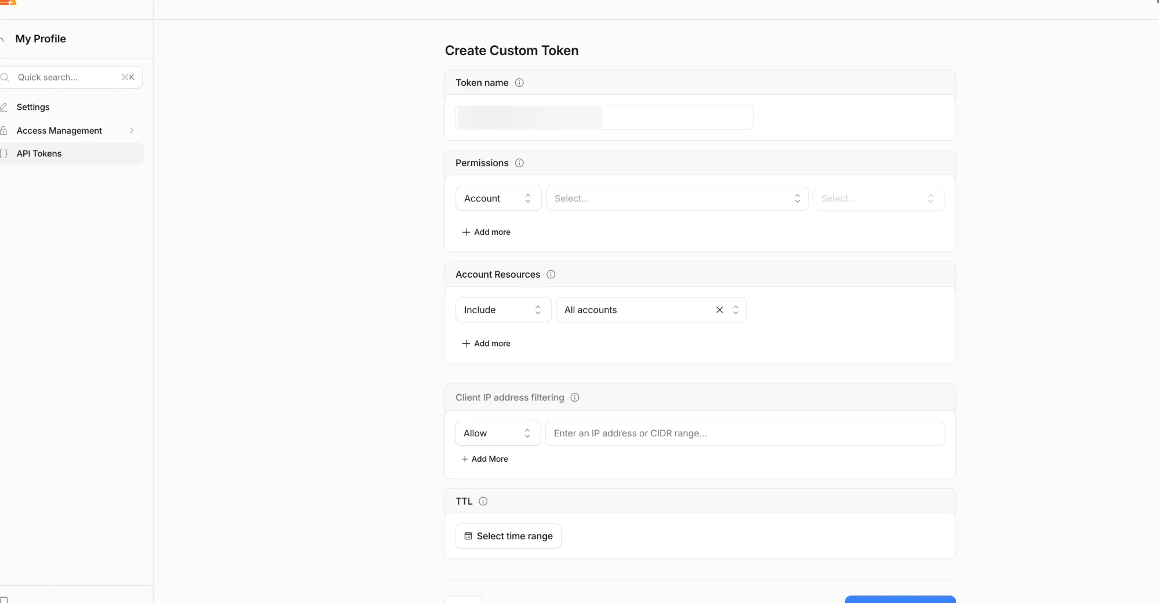
Task: Open the Account permission type dropdown
Action: [498, 198]
